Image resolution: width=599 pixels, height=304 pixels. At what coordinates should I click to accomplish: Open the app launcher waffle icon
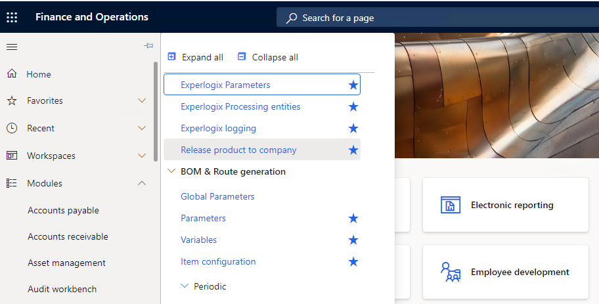[12, 17]
